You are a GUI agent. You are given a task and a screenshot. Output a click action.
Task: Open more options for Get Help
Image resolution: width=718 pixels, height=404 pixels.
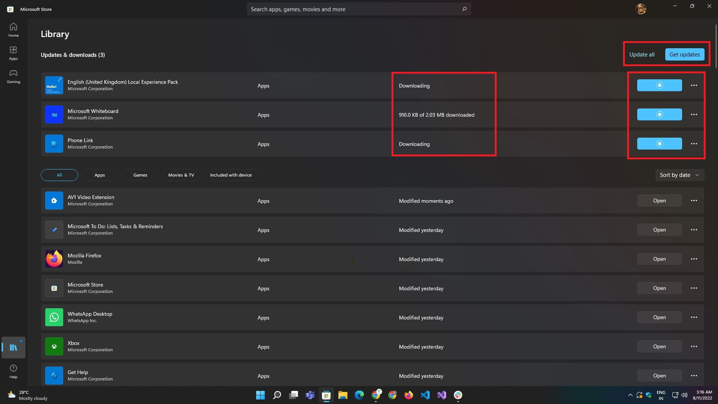(694, 376)
